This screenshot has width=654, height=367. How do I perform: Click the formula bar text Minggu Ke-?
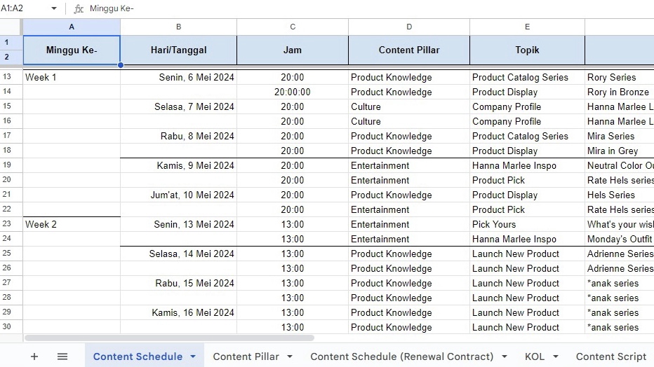(x=112, y=8)
